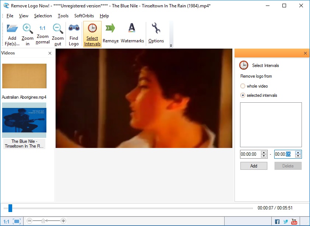Close the Select Intervals side panel
The width and height of the screenshot is (310, 226).
point(305,53)
